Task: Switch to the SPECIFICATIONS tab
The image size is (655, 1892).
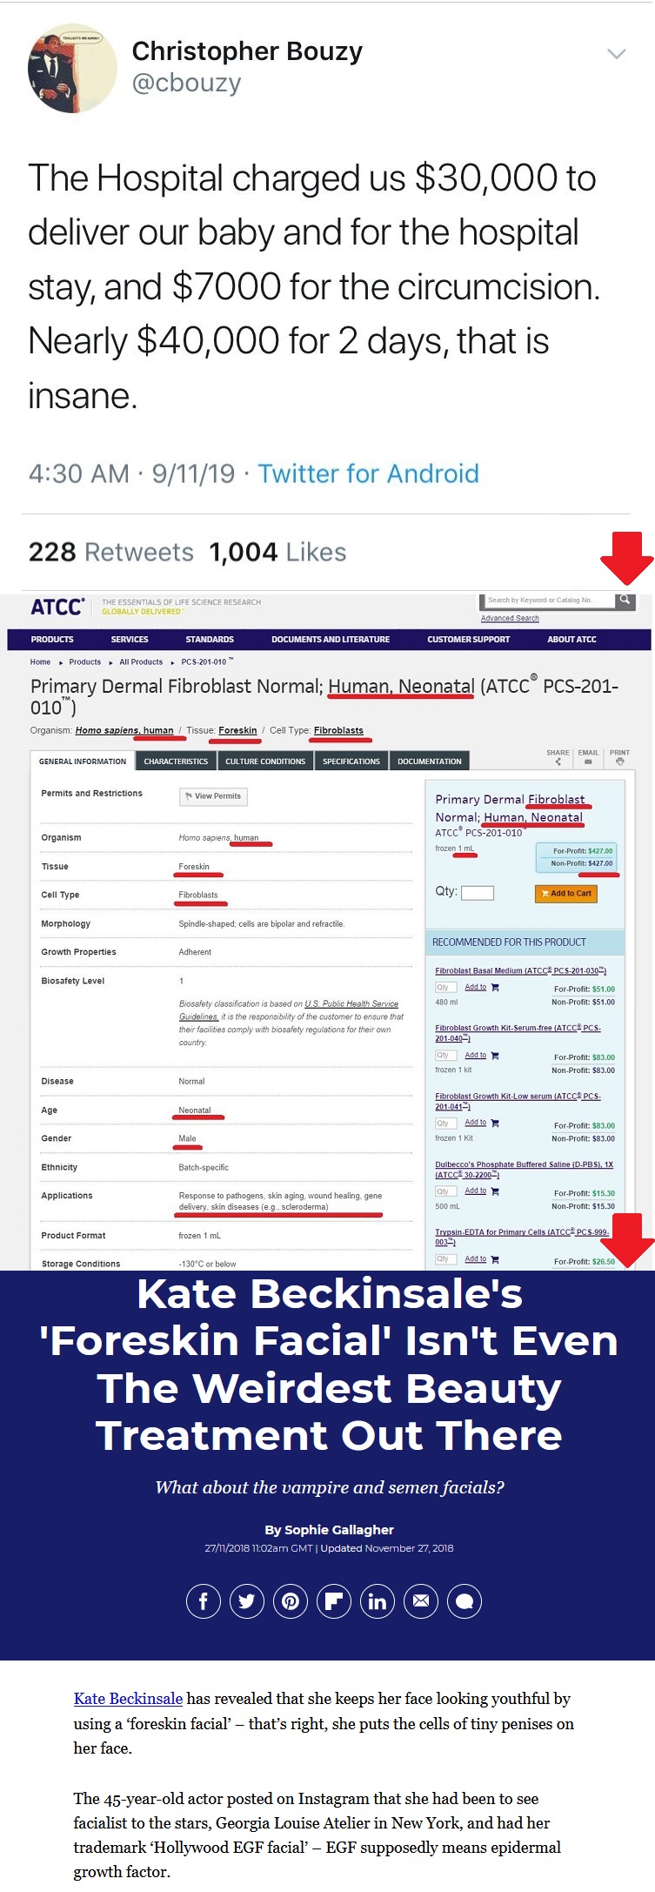Action: tap(351, 761)
